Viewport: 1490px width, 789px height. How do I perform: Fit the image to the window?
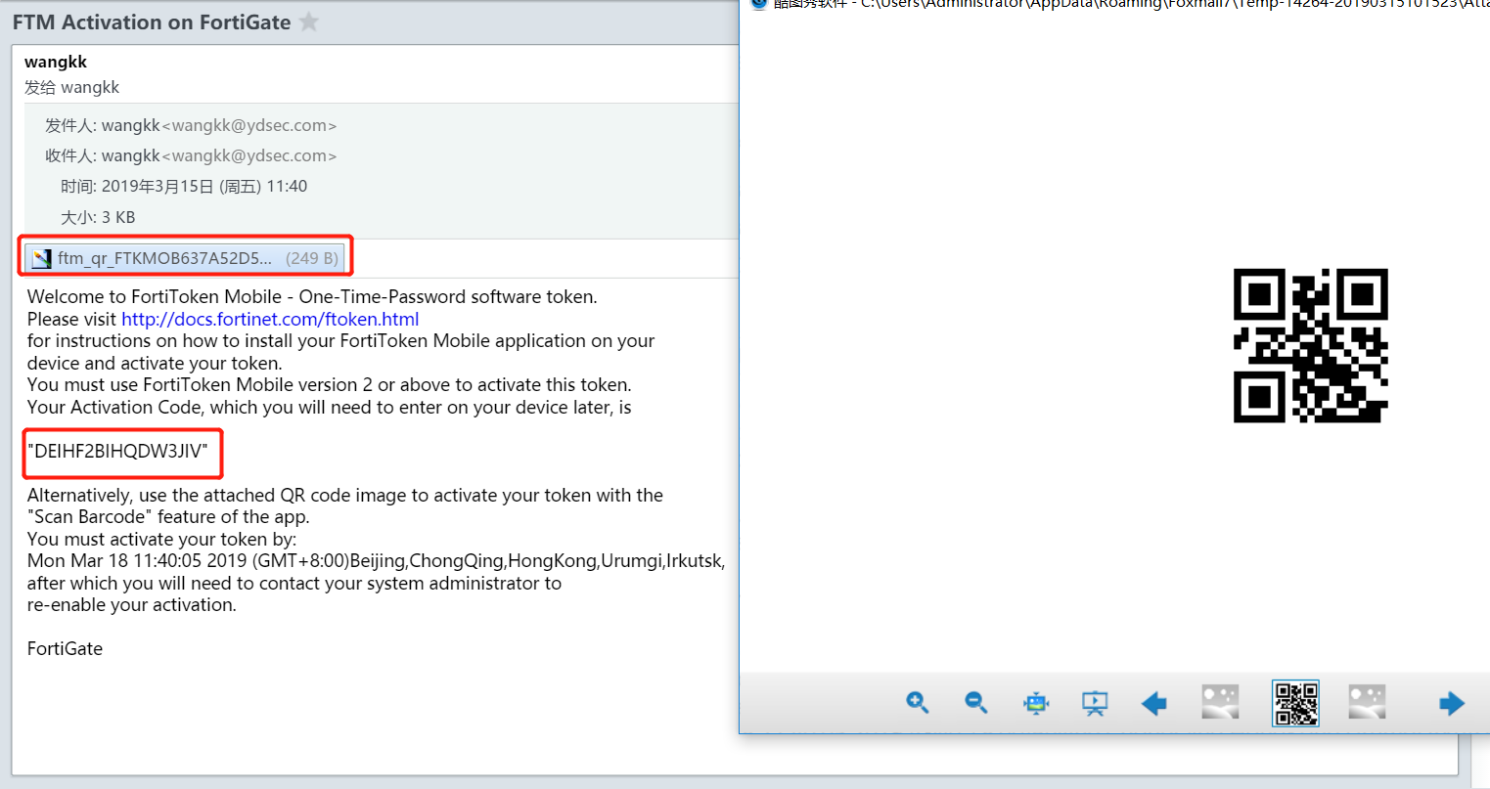(x=1036, y=702)
